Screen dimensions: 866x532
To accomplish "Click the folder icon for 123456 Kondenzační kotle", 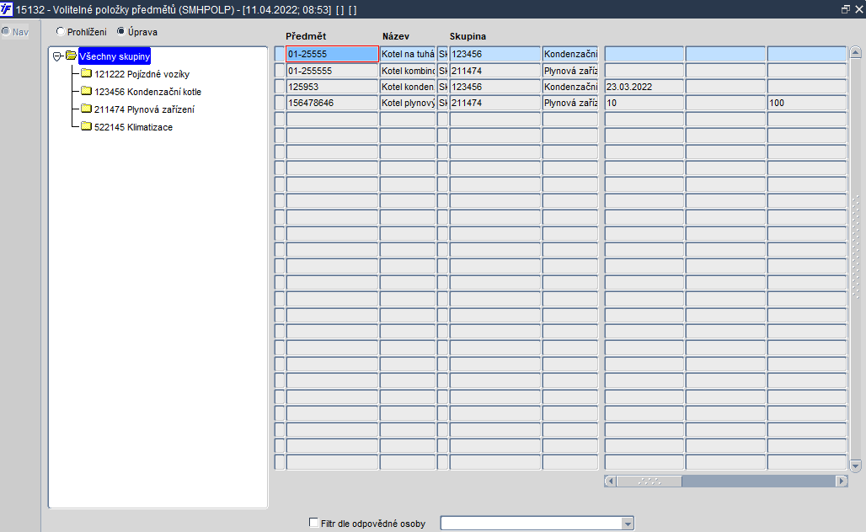I will coord(86,91).
